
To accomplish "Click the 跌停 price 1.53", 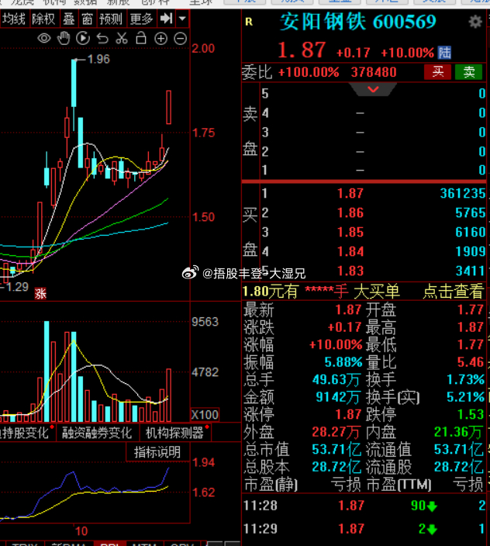I will (470, 414).
